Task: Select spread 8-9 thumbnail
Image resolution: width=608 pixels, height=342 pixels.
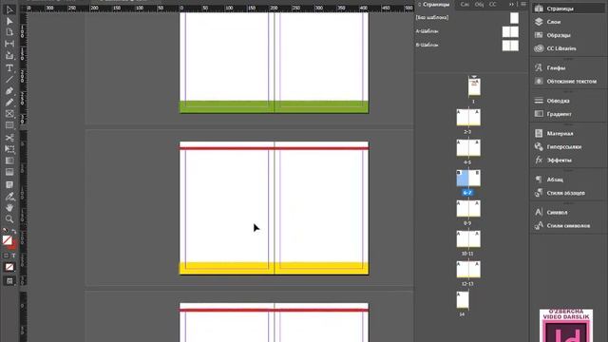Action: coord(468,209)
